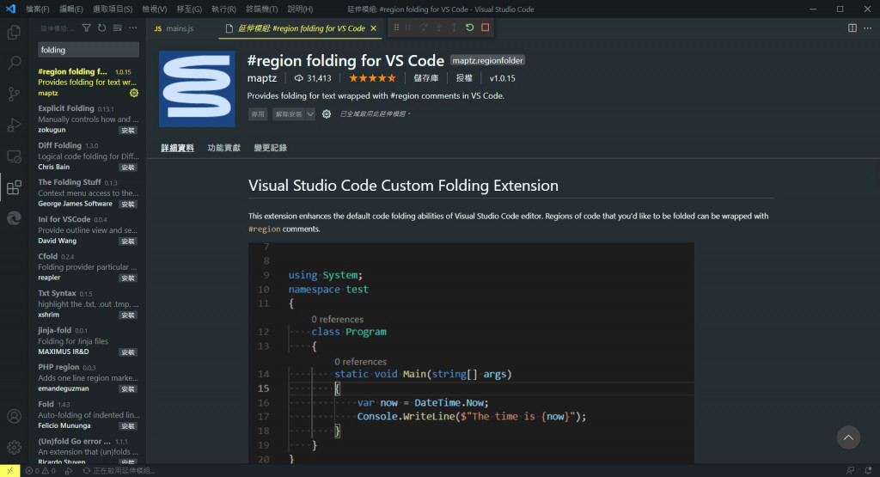The image size is (880, 477).
Task: Open the 終端機(T) menu
Action: [x=261, y=9]
